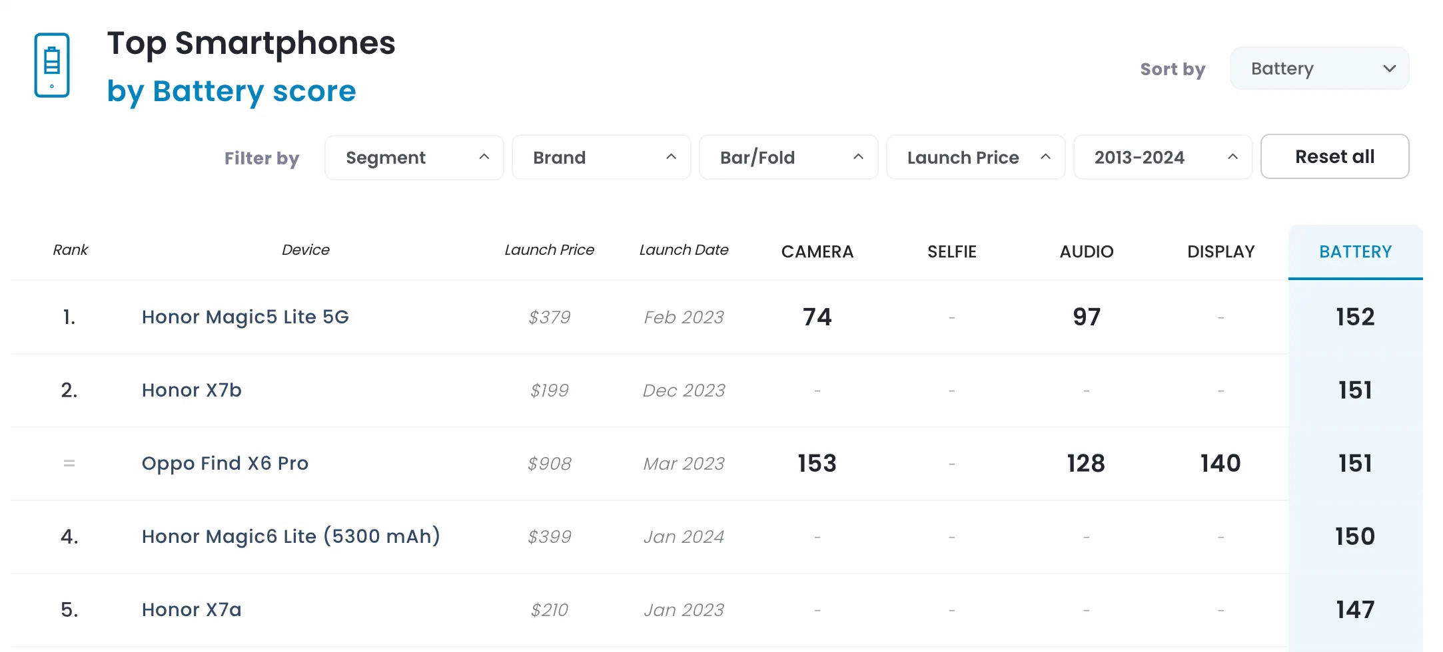Switch to the AUDIO column tab
The width and height of the screenshot is (1443, 652).
[x=1086, y=251]
